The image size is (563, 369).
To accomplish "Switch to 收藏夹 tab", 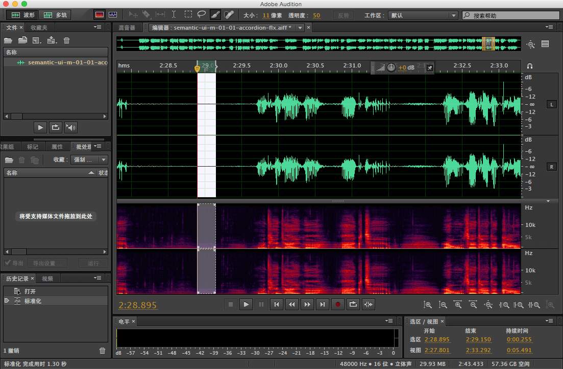I will click(39, 27).
